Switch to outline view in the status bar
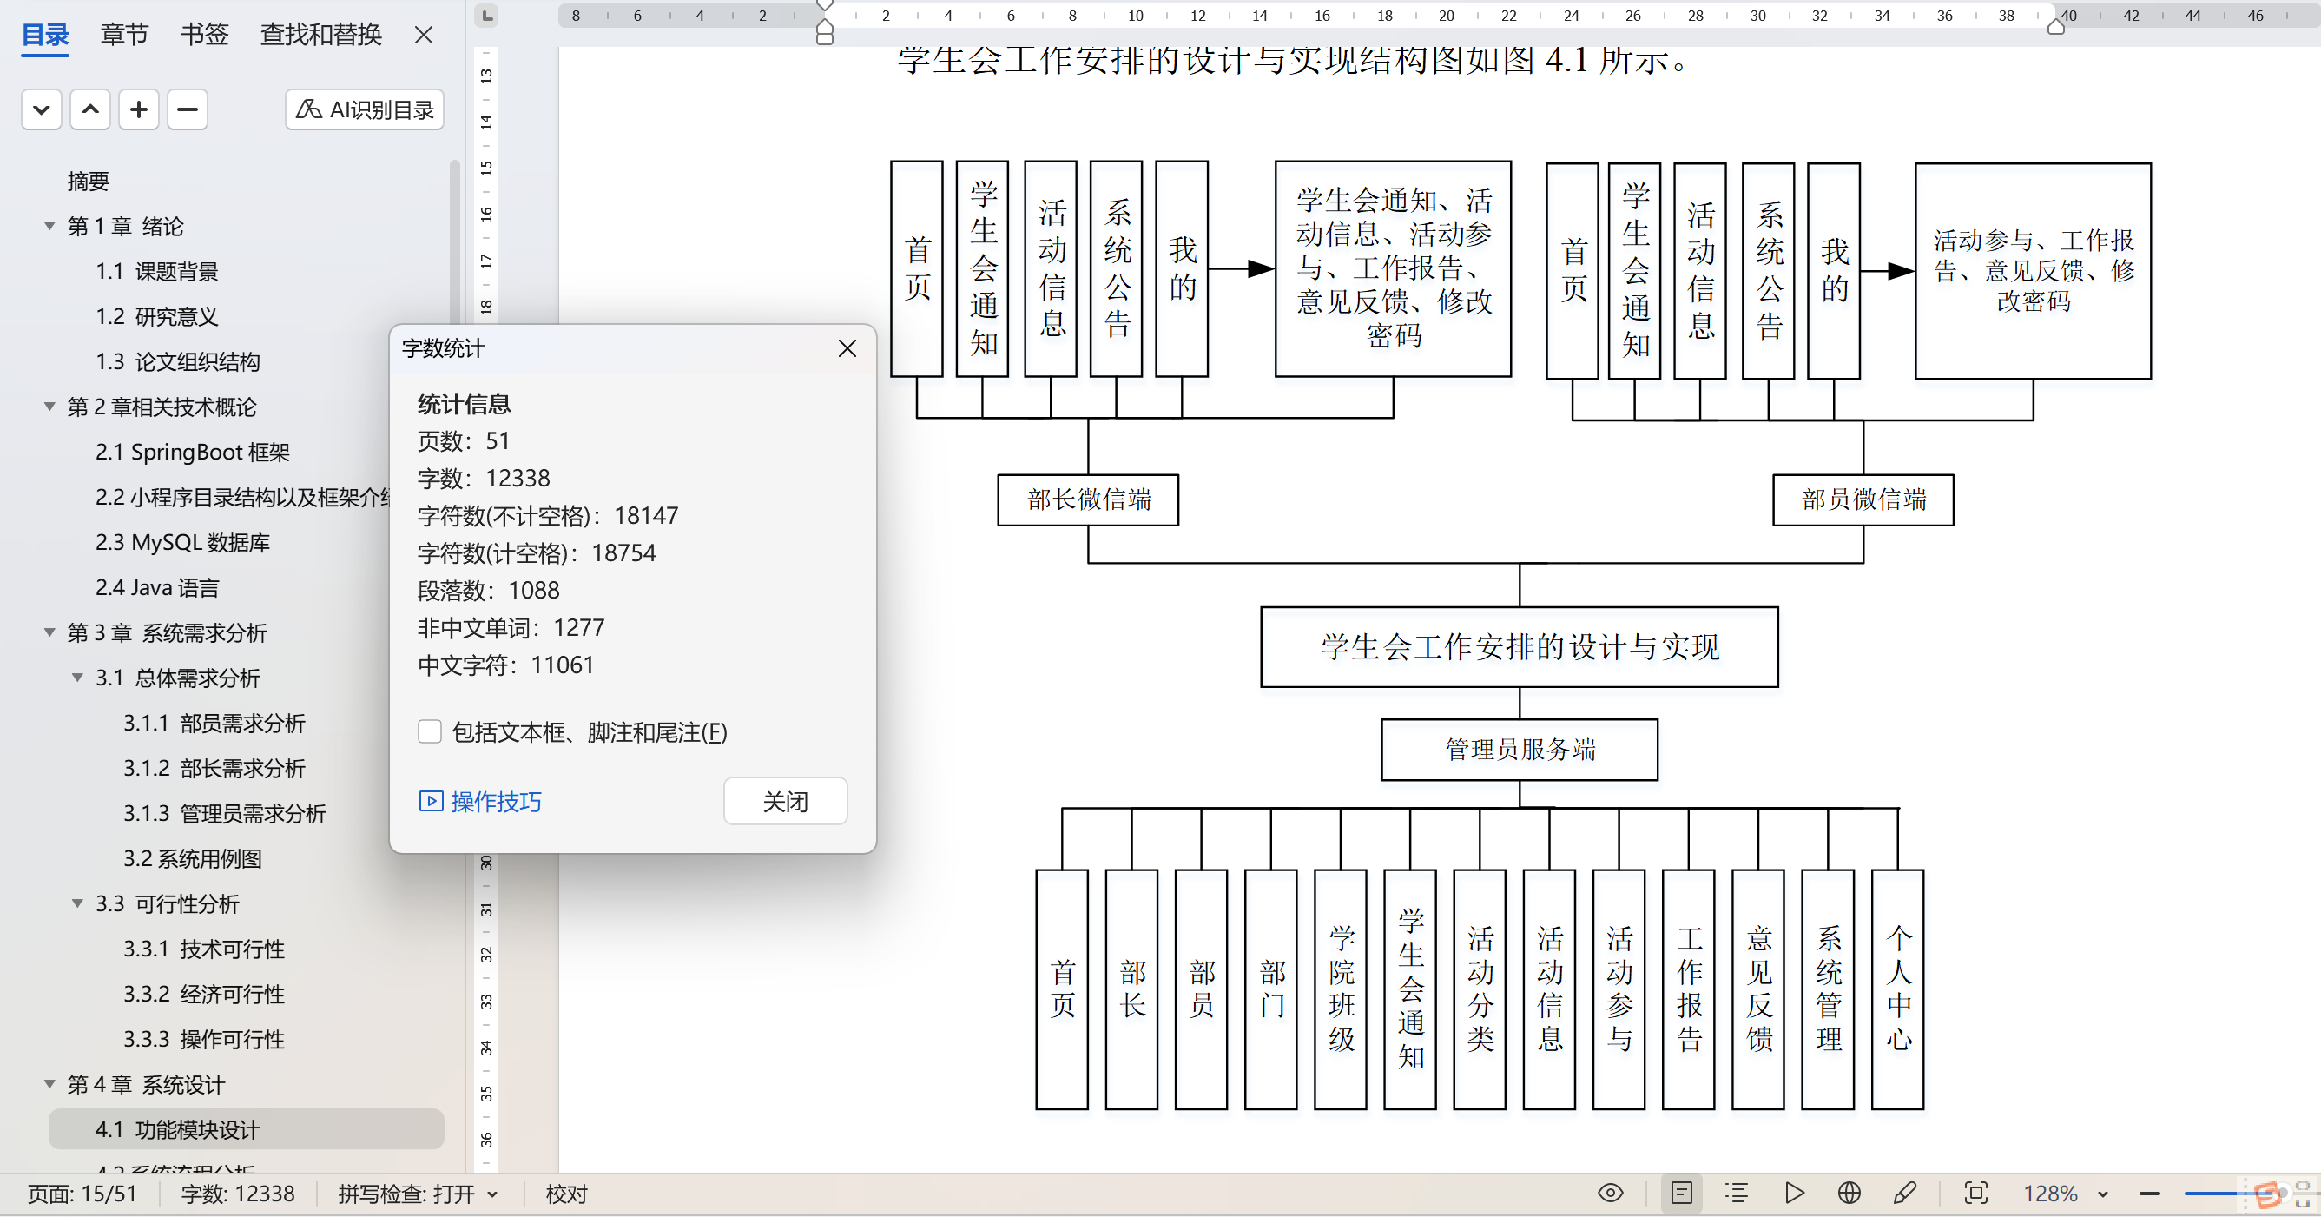Image resolution: width=2321 pixels, height=1217 pixels. click(x=1737, y=1194)
